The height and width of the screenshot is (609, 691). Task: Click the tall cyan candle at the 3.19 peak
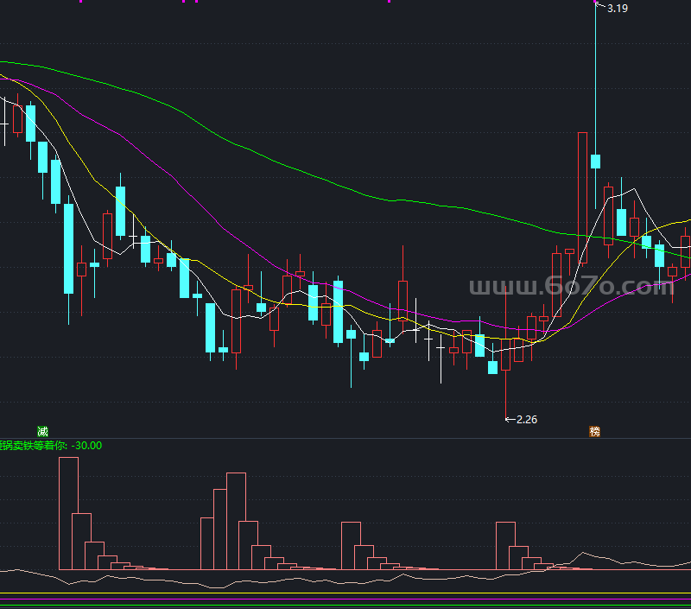click(x=595, y=162)
